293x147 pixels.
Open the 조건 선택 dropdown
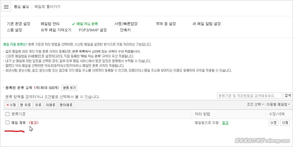coord(255,104)
